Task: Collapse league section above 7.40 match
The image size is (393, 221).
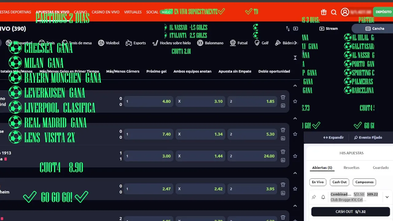Action: [x=295, y=118]
